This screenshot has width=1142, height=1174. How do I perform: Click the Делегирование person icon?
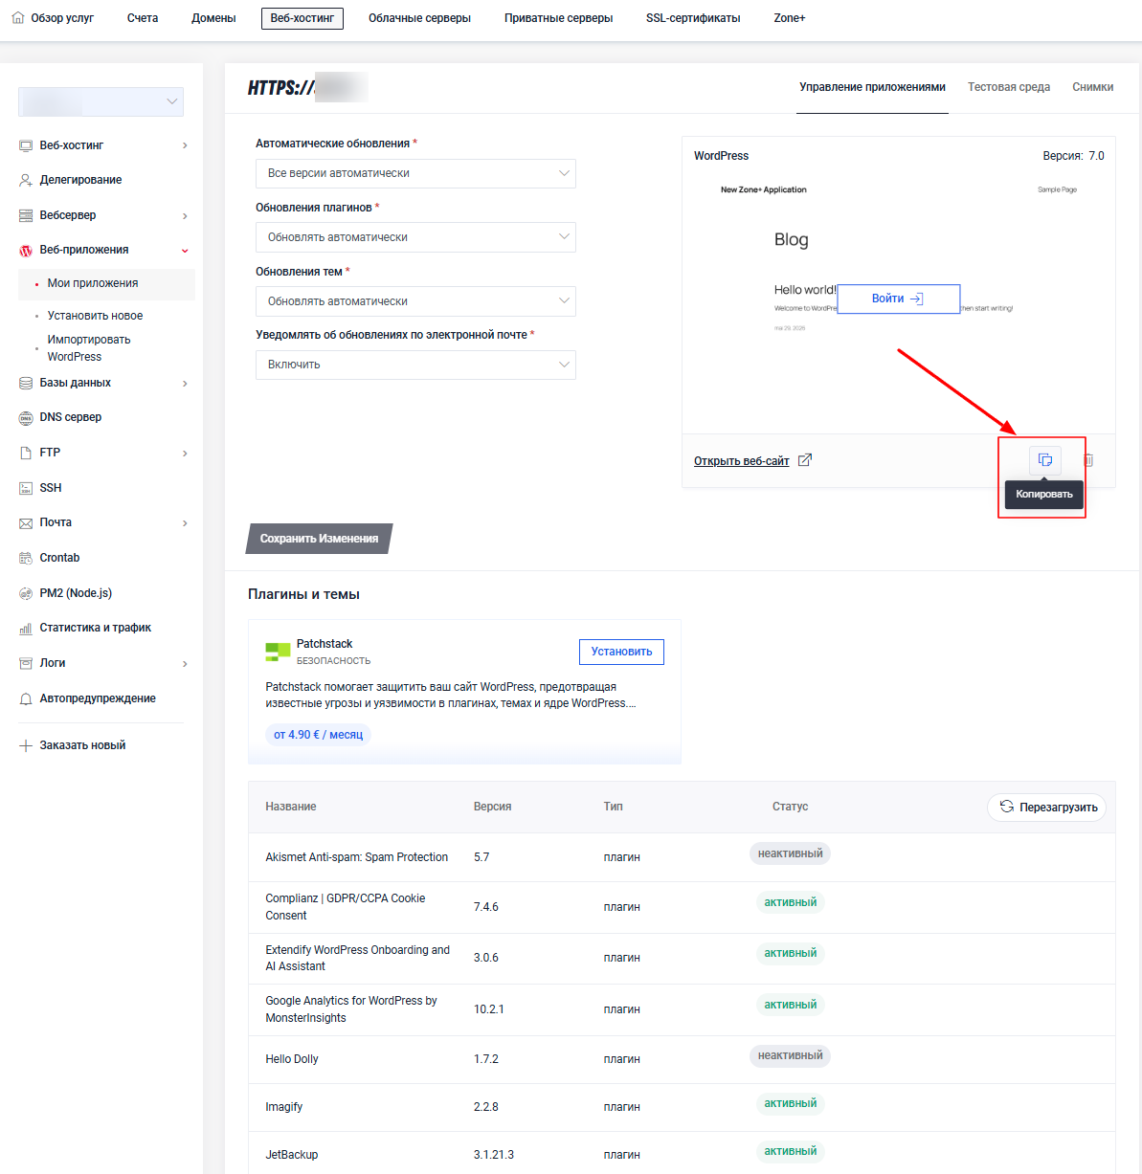26,180
